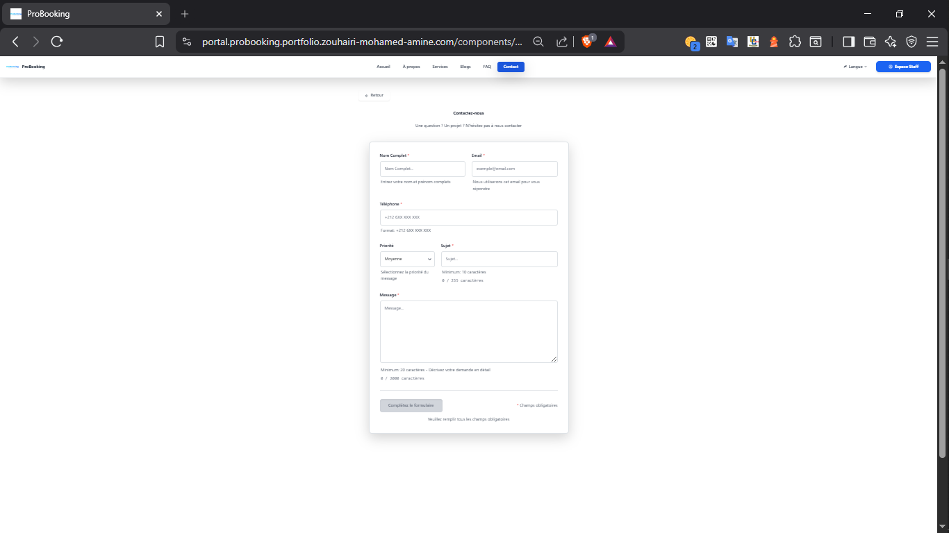The height and width of the screenshot is (533, 949).
Task: Click the Retour back button
Action: coord(374,95)
